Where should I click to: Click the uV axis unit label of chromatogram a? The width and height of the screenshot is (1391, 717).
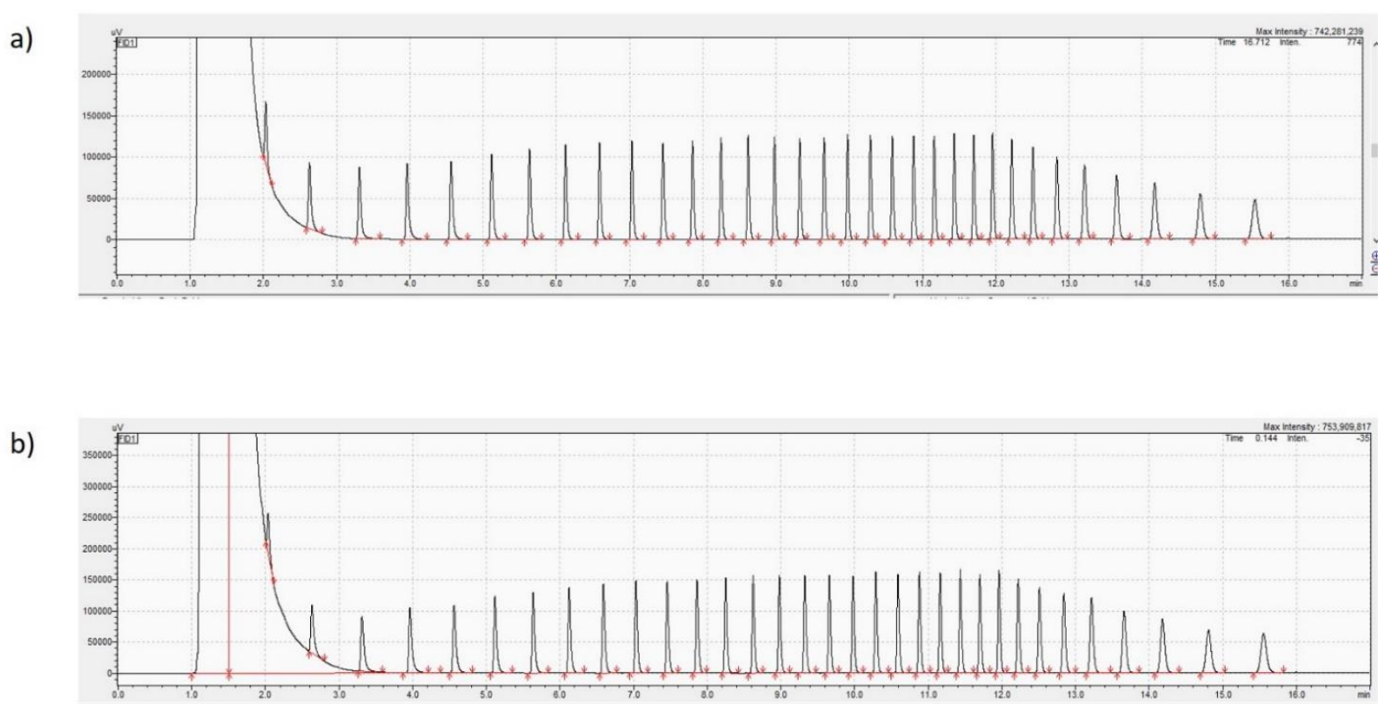tap(117, 33)
